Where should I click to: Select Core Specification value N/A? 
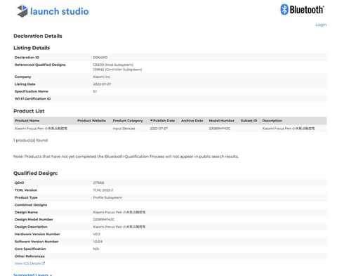96,249
